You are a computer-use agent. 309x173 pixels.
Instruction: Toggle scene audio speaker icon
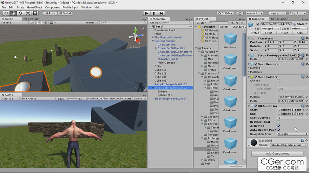(45, 22)
